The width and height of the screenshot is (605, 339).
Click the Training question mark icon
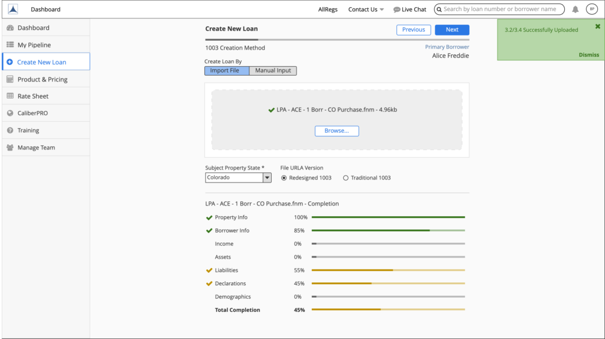tap(10, 131)
